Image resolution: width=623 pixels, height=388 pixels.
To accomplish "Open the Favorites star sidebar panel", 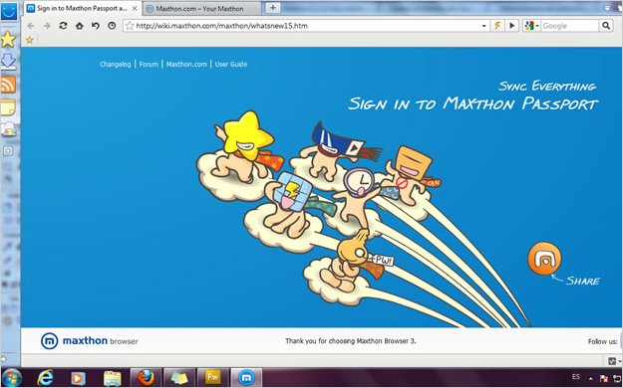I will click(8, 40).
